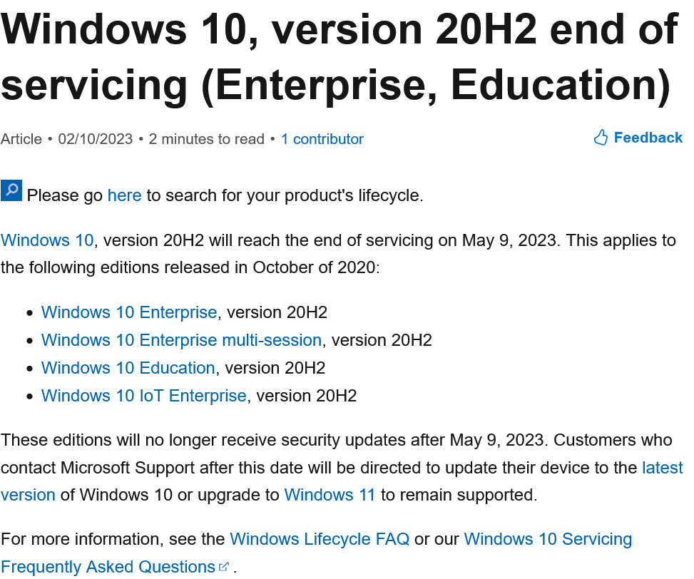The height and width of the screenshot is (579, 694).
Task: Click the page title heading
Action: pos(340,56)
